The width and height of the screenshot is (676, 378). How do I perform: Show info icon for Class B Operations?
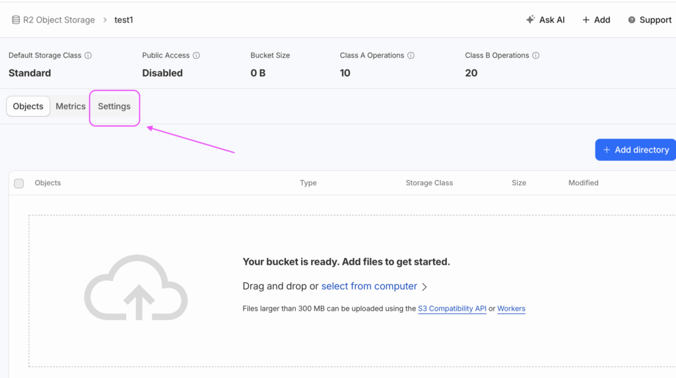[535, 55]
